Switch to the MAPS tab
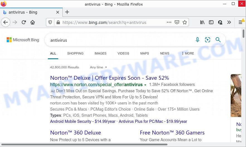 [145, 53]
